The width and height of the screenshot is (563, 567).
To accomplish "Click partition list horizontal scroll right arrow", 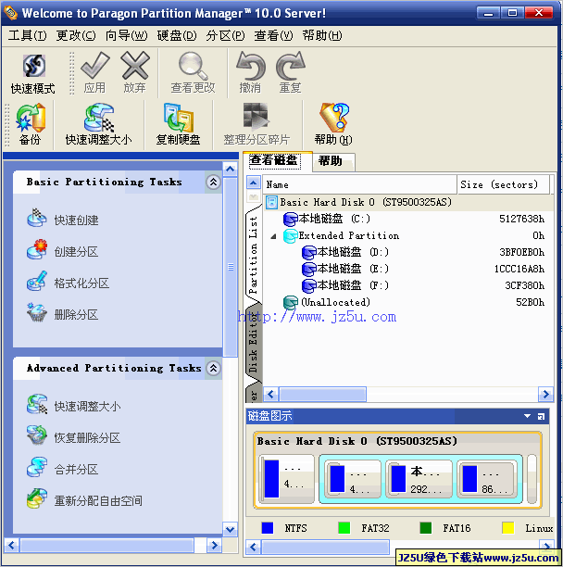I will (x=545, y=394).
